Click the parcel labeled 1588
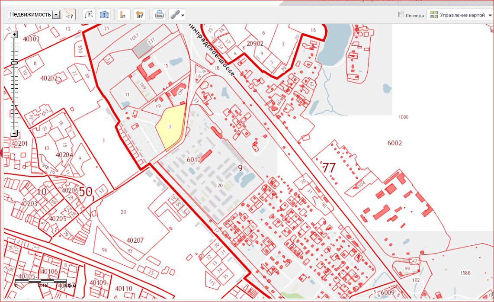The image size is (494, 302). (x=465, y=273)
